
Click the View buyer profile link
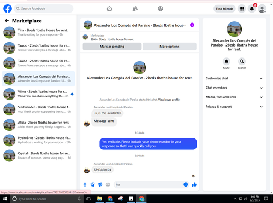(169, 100)
